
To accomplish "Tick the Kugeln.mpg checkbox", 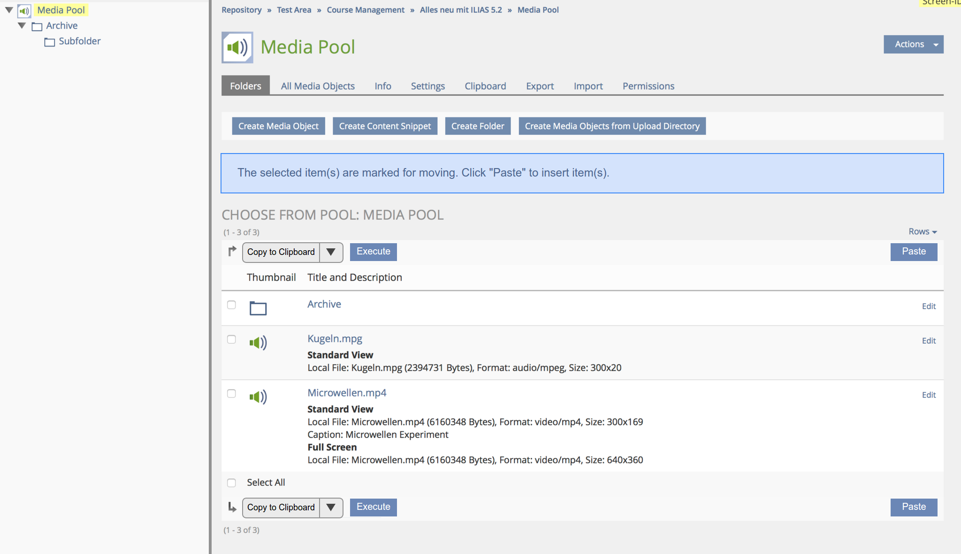I will tap(231, 339).
